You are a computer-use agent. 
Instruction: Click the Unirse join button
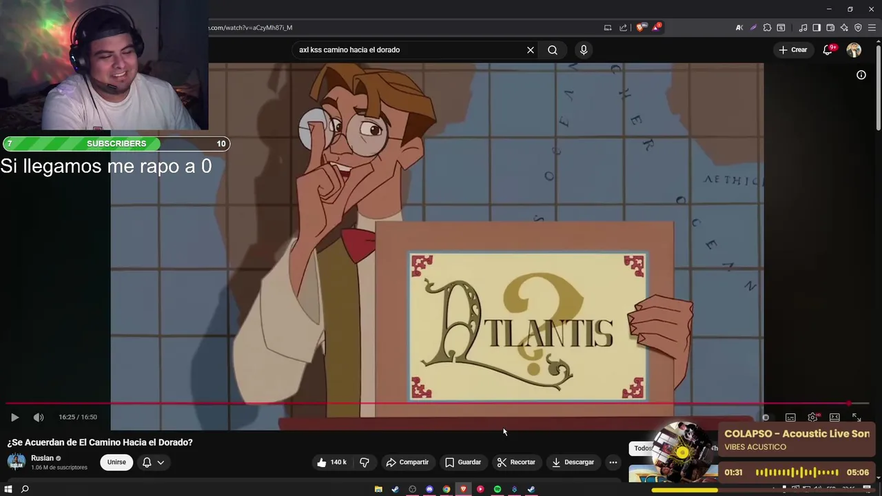(x=116, y=462)
